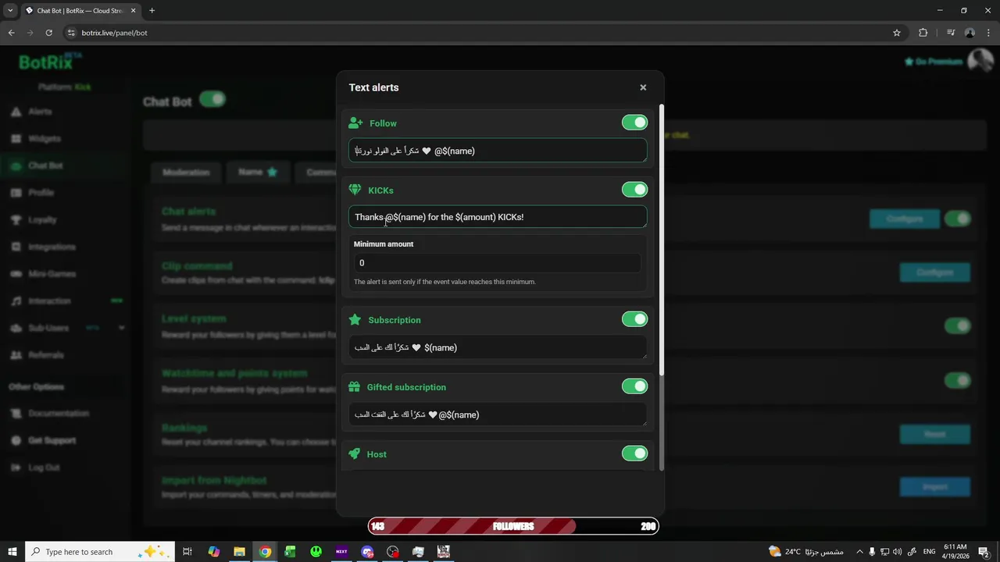Toggle the Subscription alert switch
The height and width of the screenshot is (562, 1000).
634,319
